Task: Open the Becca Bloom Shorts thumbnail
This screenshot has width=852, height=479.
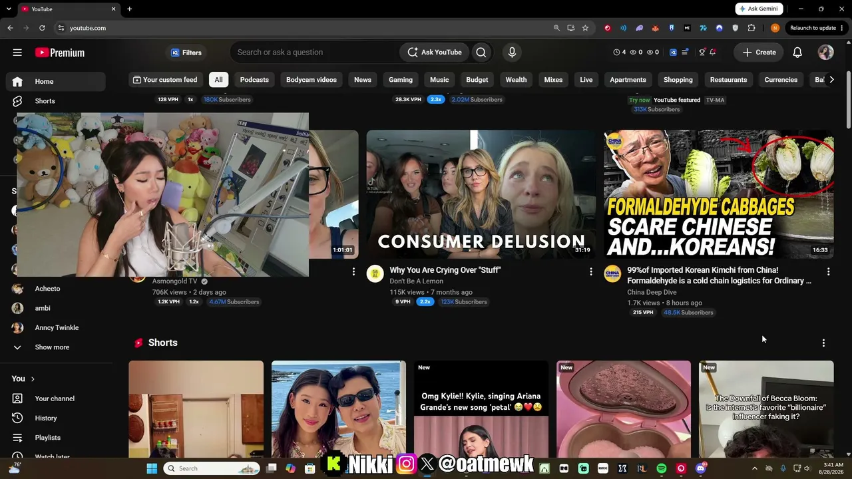Action: tap(766, 409)
